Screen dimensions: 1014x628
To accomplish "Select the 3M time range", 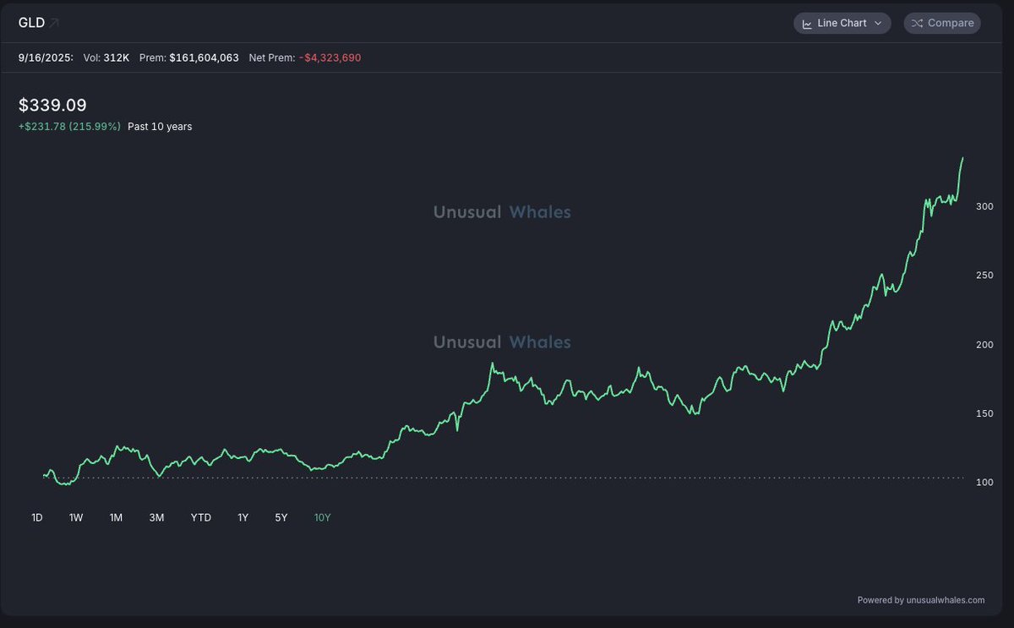I will (x=156, y=517).
